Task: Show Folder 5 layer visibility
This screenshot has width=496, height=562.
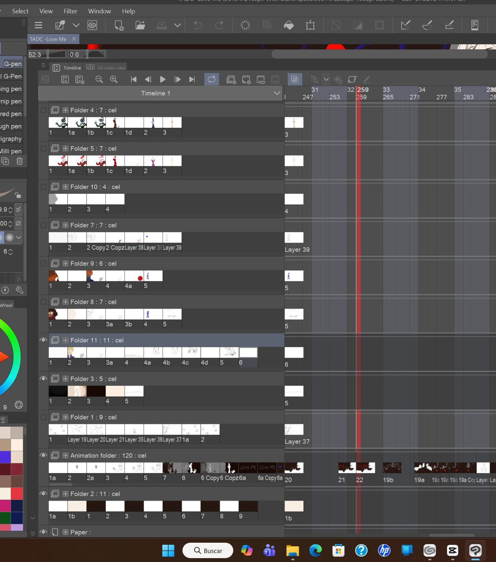Action: tap(44, 148)
